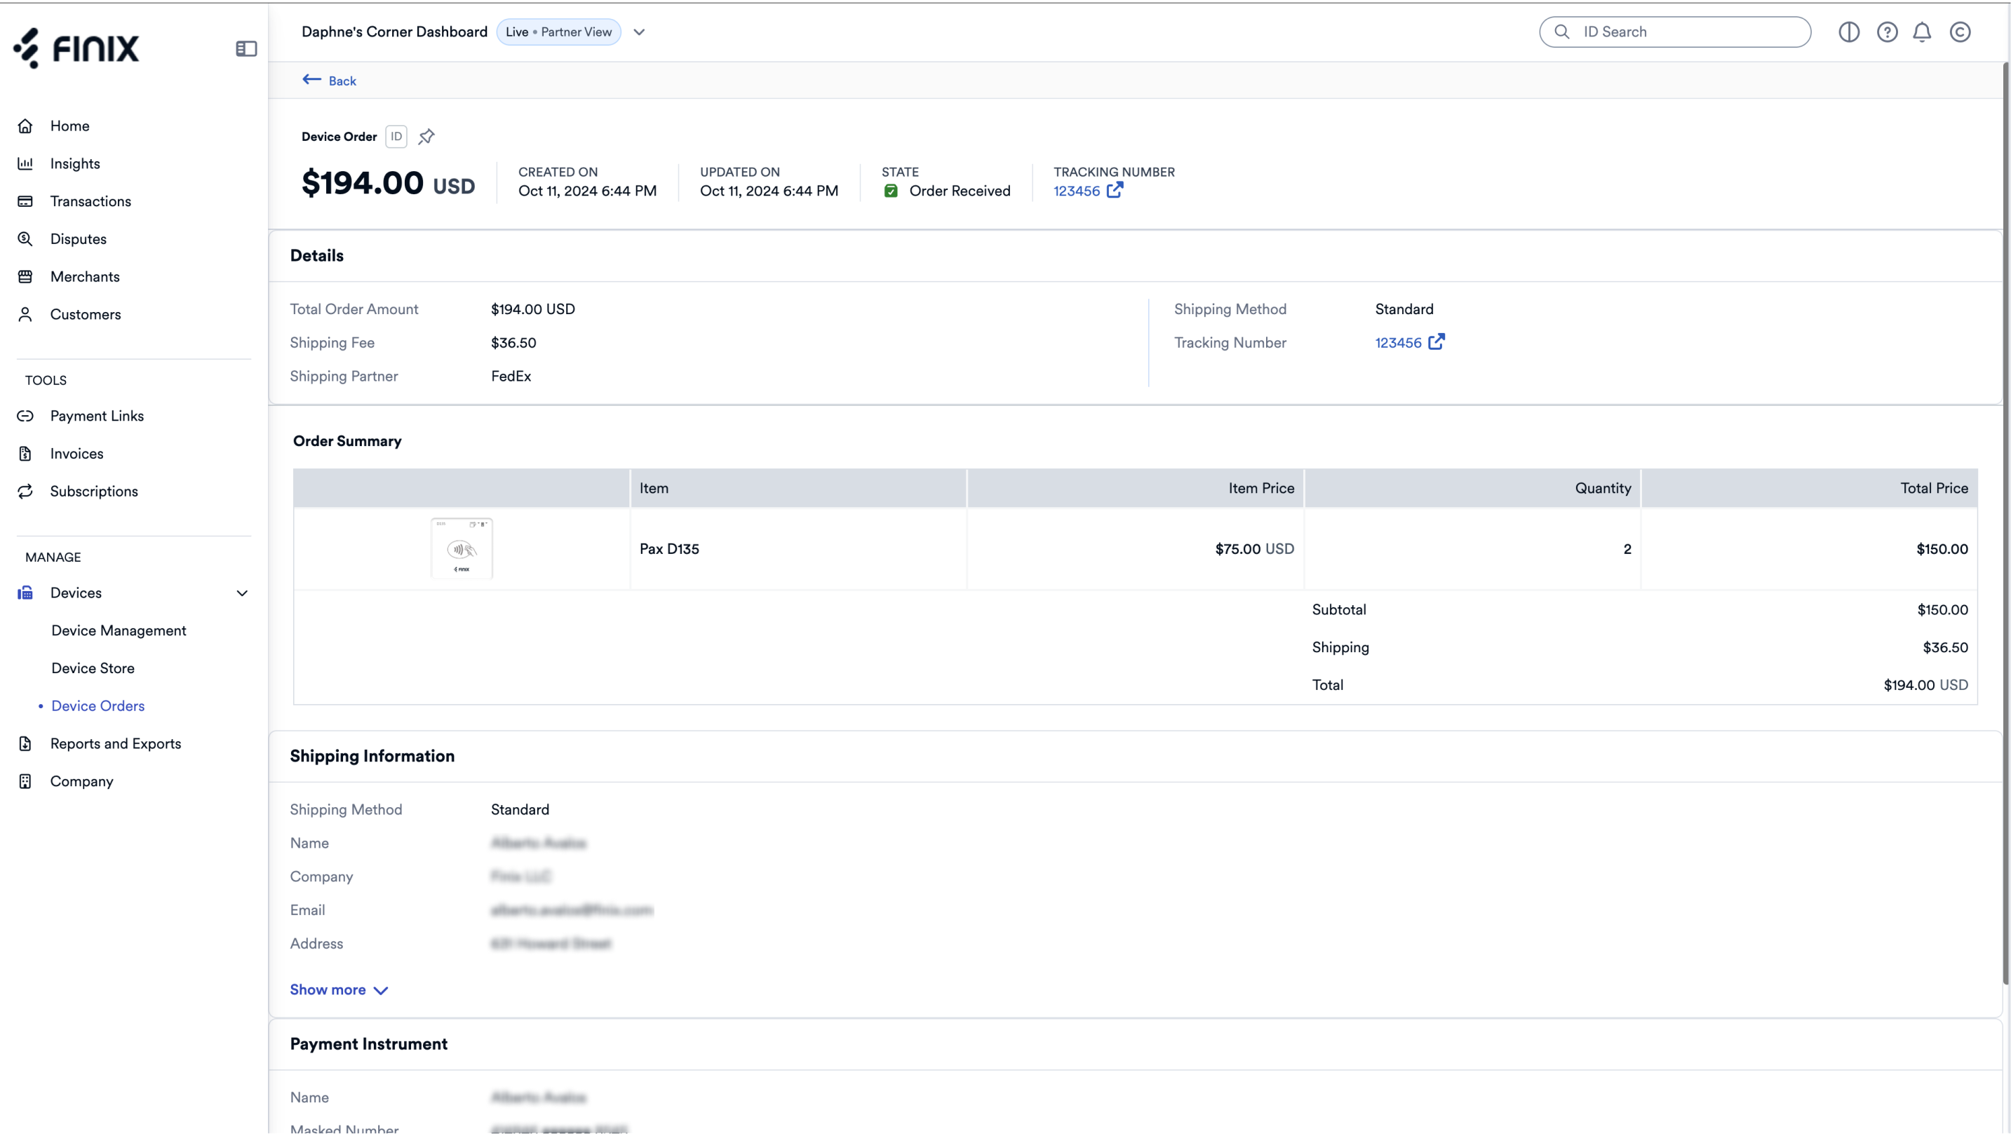Open the notifications bell
2011x1136 pixels.
tap(1922, 32)
